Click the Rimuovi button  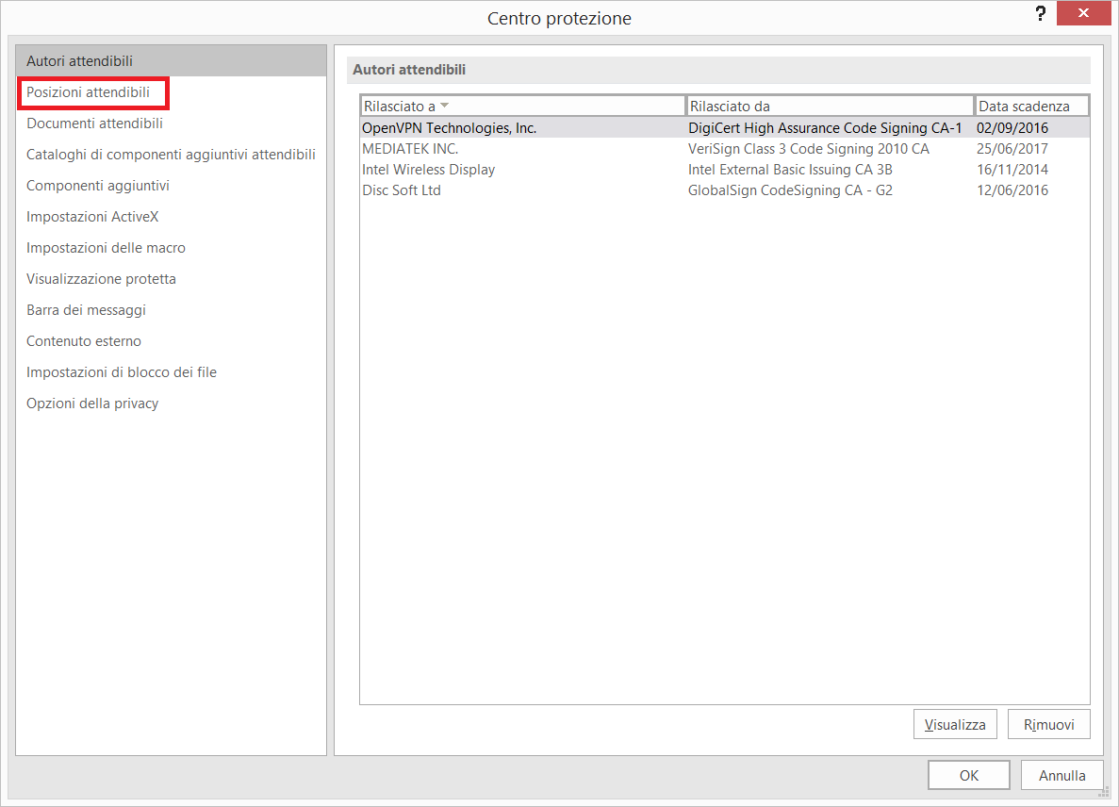(1048, 724)
